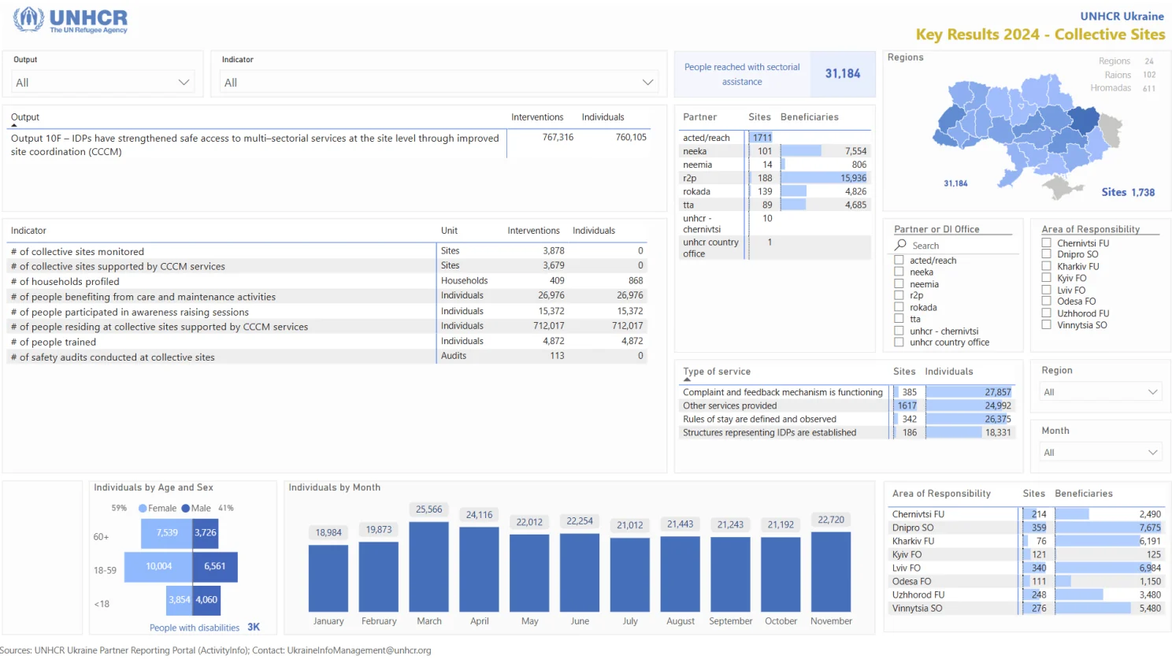The image size is (1172, 659).
Task: Tick the Vinnytsia SO area checkbox
Action: point(1047,324)
